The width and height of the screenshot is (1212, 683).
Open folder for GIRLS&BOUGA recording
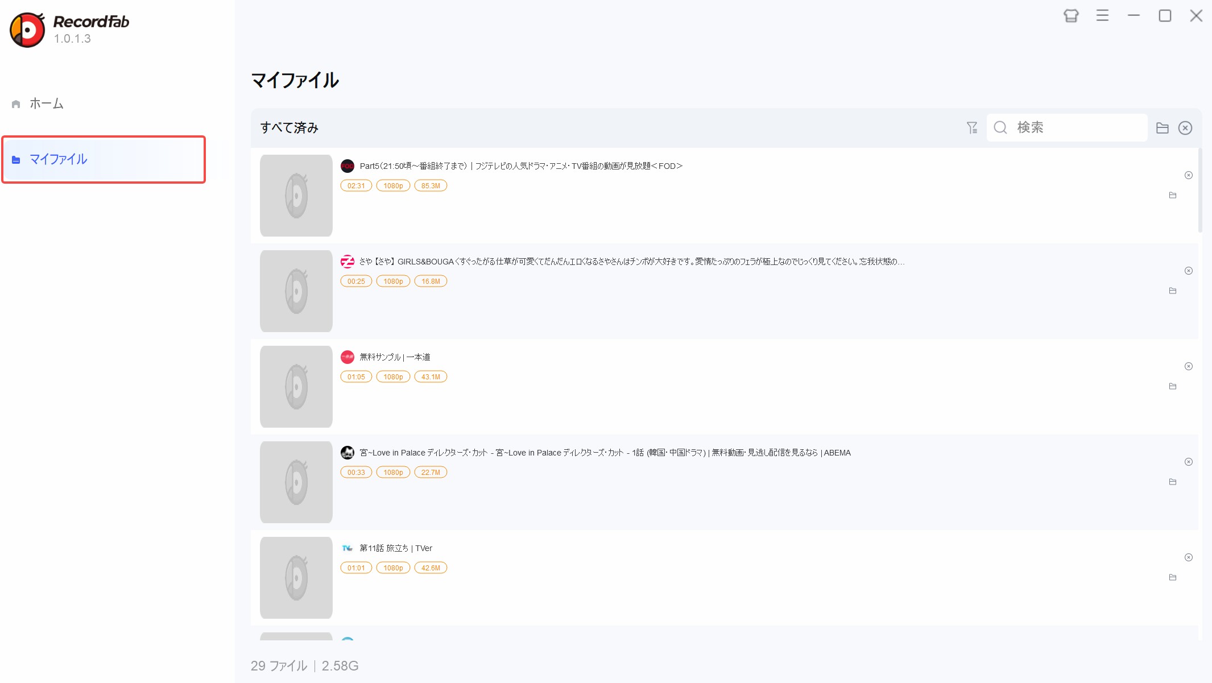click(1173, 291)
